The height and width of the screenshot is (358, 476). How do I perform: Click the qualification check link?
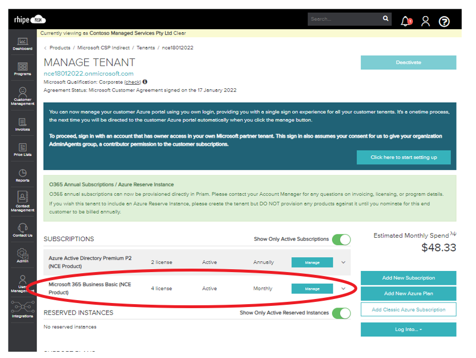[132, 82]
